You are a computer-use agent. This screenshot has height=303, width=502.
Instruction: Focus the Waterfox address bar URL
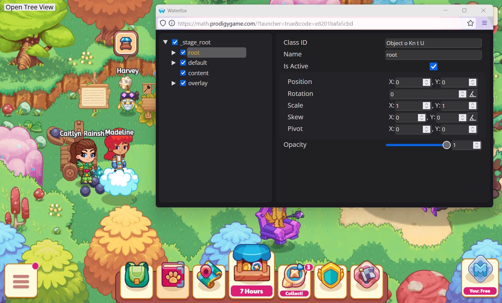coord(265,23)
